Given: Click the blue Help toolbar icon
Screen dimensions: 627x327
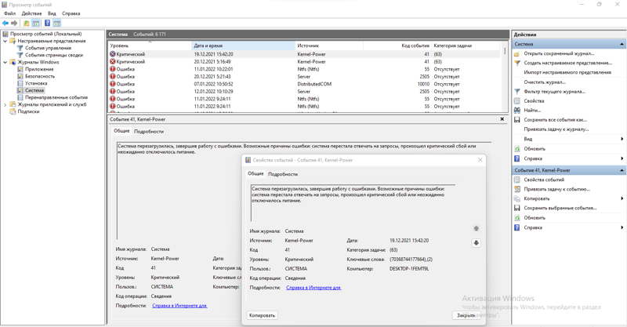Looking at the screenshot, I should click(47, 24).
